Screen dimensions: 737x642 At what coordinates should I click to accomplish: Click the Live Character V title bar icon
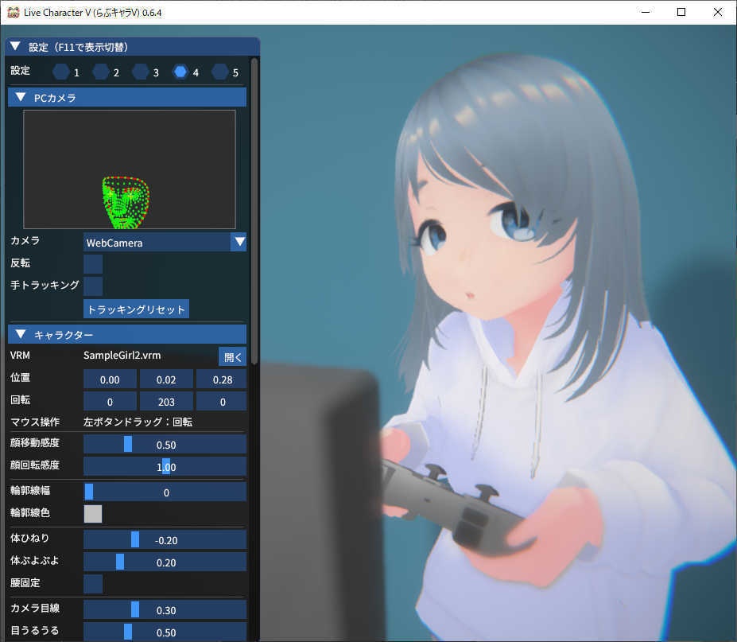pos(12,12)
